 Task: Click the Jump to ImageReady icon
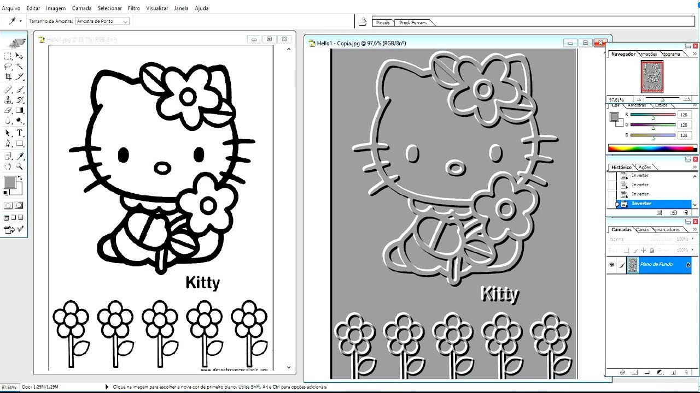(x=9, y=230)
